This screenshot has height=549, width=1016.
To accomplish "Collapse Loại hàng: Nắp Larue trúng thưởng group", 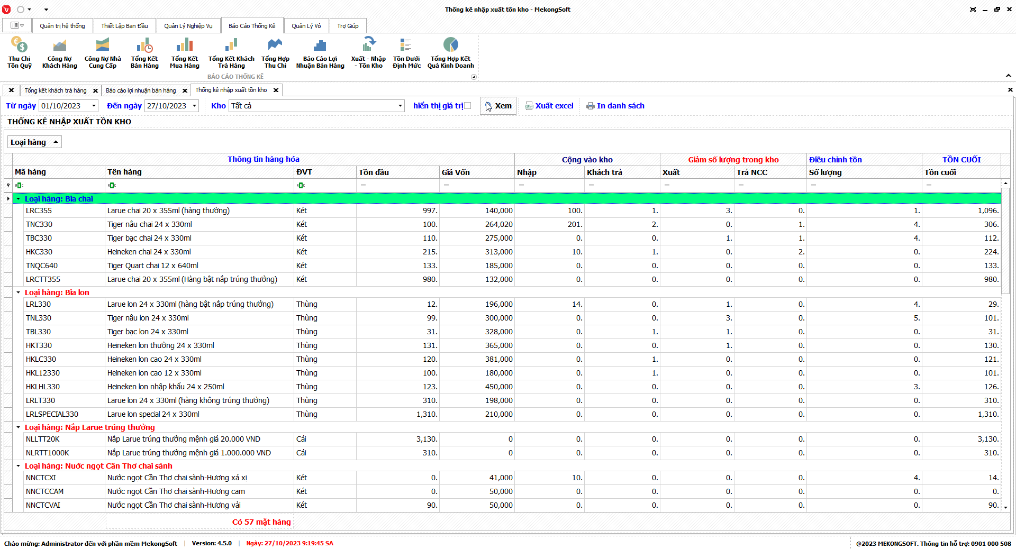I will tap(18, 427).
